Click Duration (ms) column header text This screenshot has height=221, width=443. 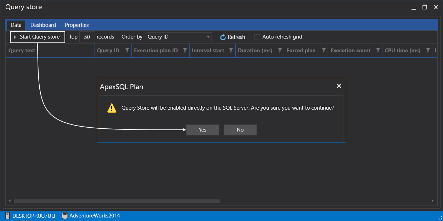(x=255, y=51)
